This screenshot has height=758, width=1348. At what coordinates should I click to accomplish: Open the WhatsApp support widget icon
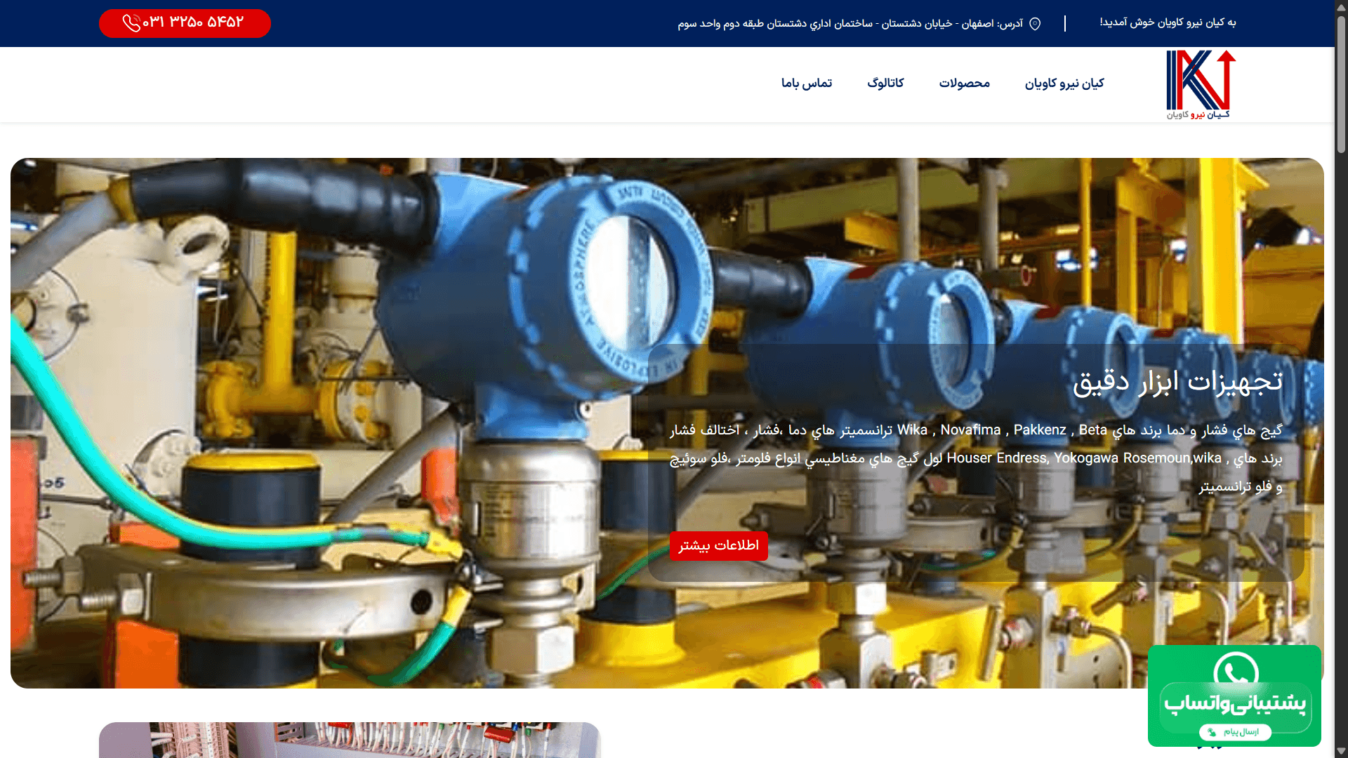[x=1236, y=672]
